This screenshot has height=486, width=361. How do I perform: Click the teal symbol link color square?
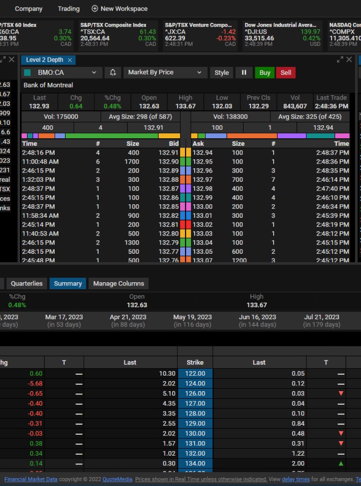tap(27, 72)
